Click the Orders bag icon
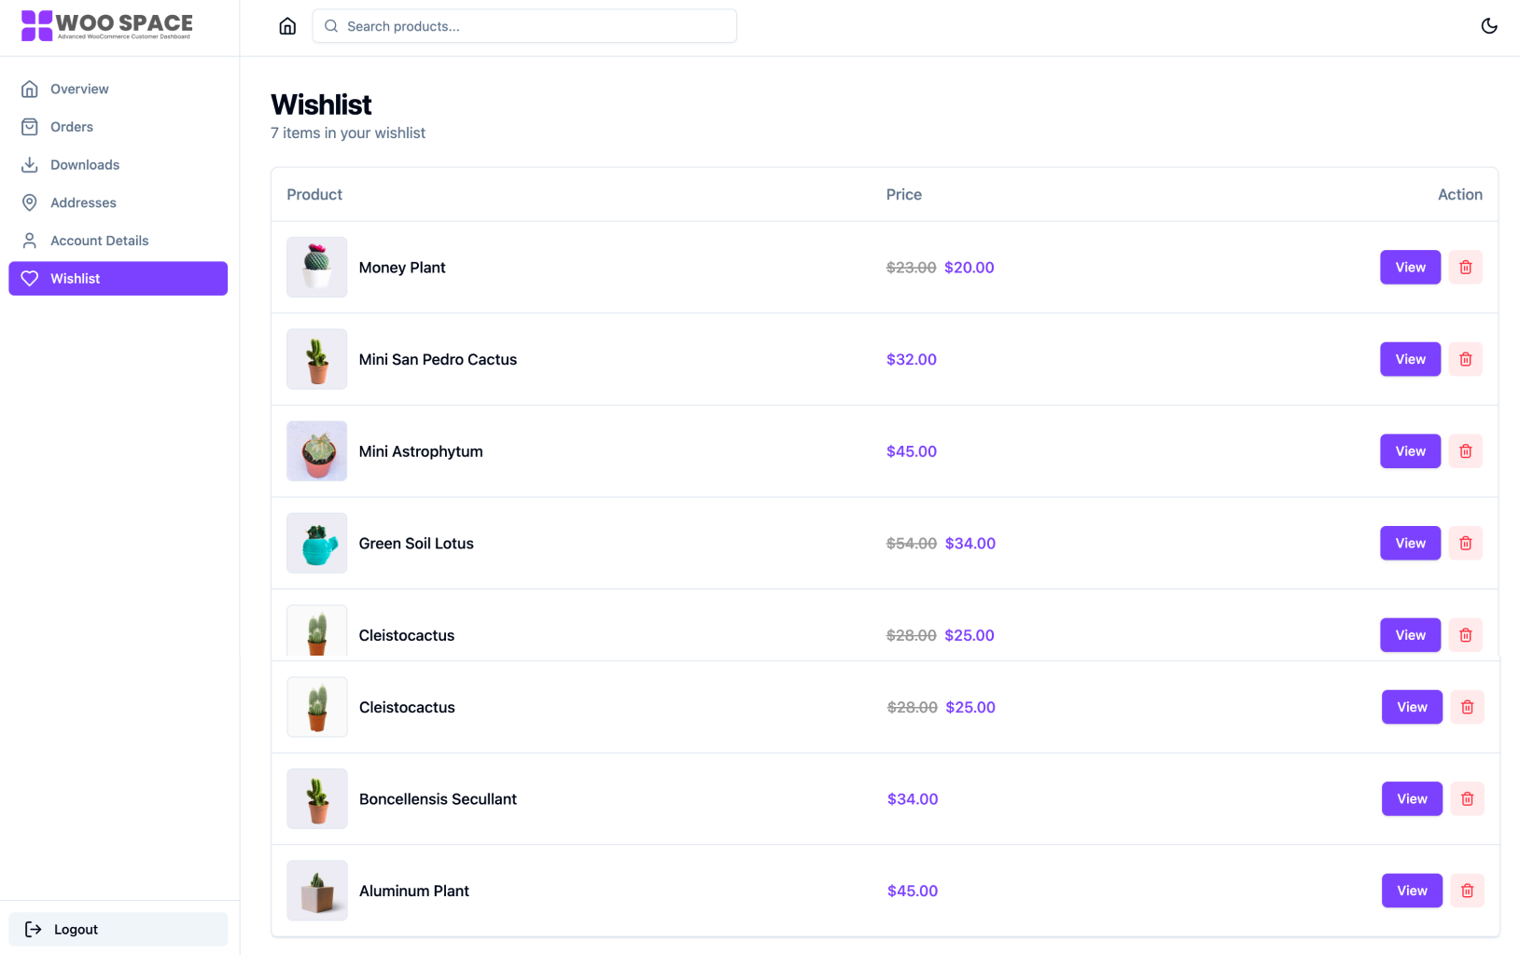Viewport: 1520px width, 955px height. [x=30, y=127]
